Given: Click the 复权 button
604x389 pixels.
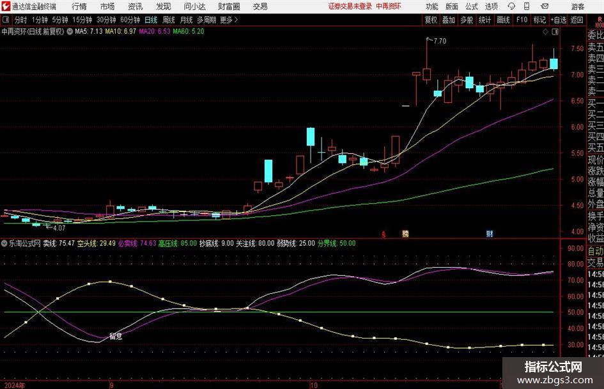Looking at the screenshot, I should pyautogui.click(x=431, y=20).
